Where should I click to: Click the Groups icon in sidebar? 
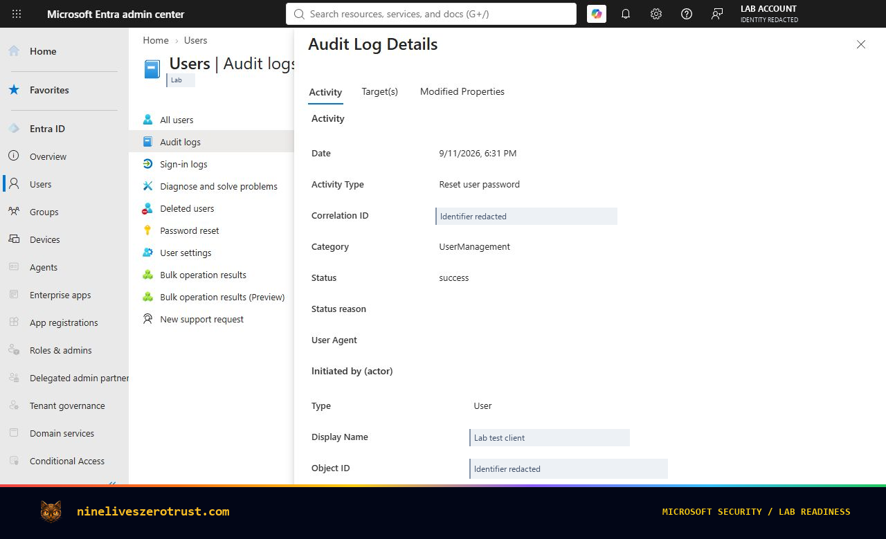14,212
